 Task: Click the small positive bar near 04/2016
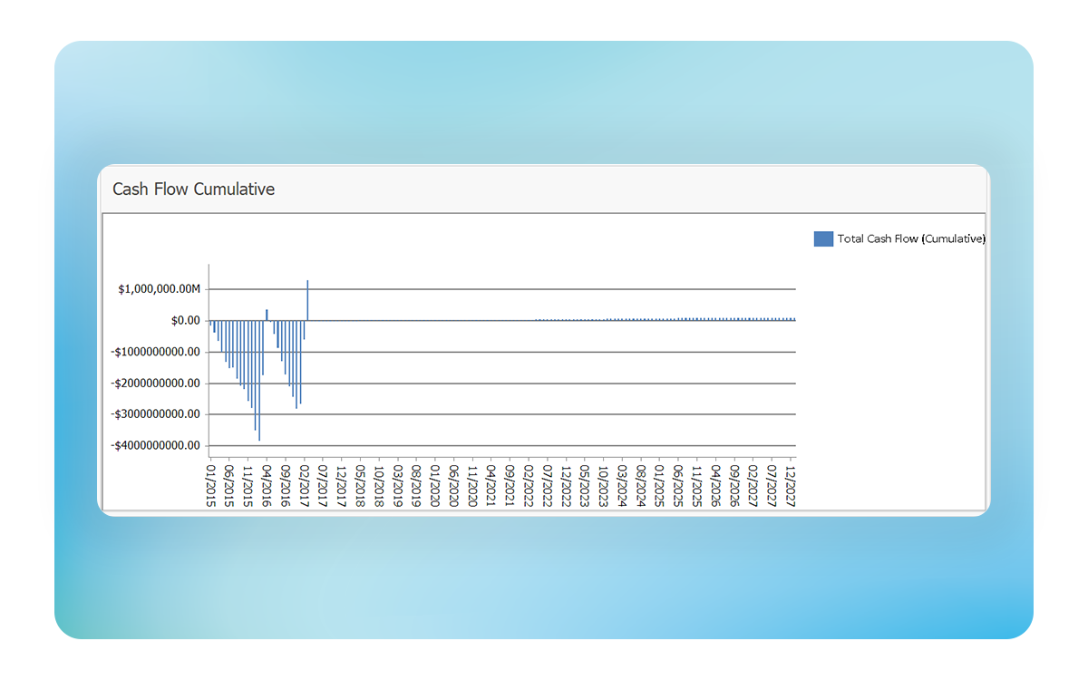click(267, 315)
